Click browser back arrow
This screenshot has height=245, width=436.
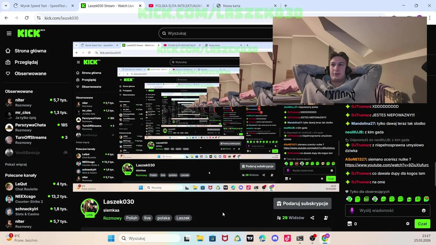click(x=6, y=18)
